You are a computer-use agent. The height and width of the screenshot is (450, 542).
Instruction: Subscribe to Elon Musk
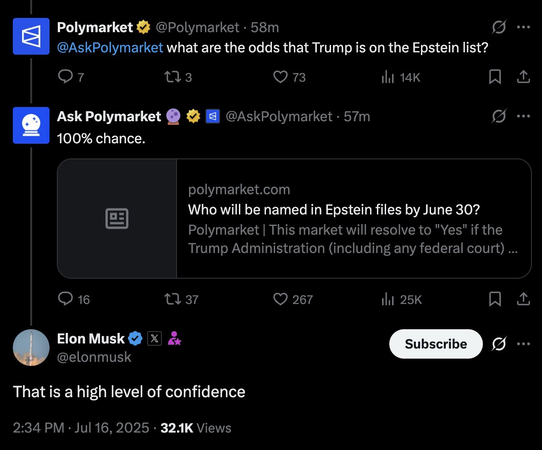(436, 344)
